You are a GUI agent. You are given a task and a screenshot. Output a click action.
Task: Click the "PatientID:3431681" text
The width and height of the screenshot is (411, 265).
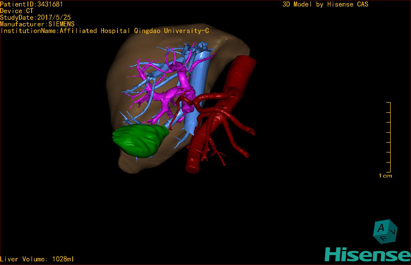[31, 4]
